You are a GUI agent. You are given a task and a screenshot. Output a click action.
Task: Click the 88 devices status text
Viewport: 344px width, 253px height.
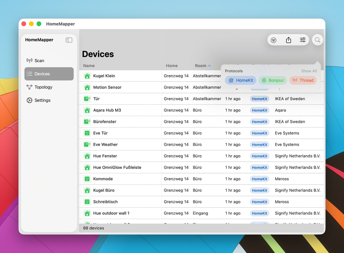coord(93,228)
